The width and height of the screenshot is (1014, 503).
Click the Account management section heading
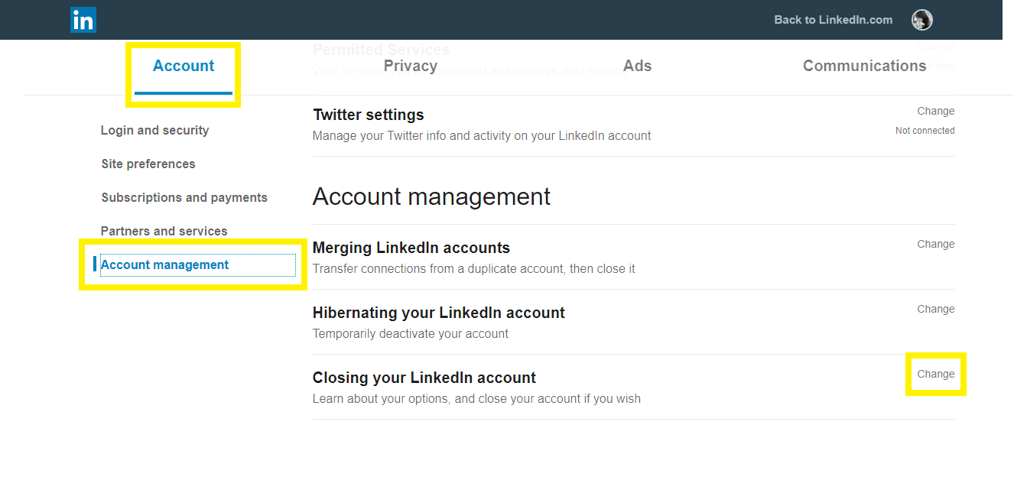[431, 196]
